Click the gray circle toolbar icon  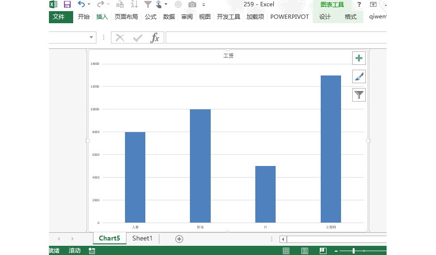click(178, 4)
